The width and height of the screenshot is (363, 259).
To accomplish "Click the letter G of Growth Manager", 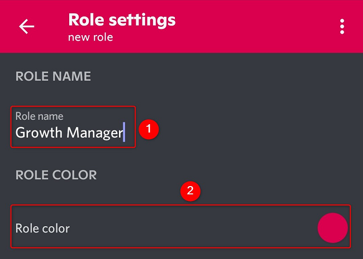I will pyautogui.click(x=20, y=133).
